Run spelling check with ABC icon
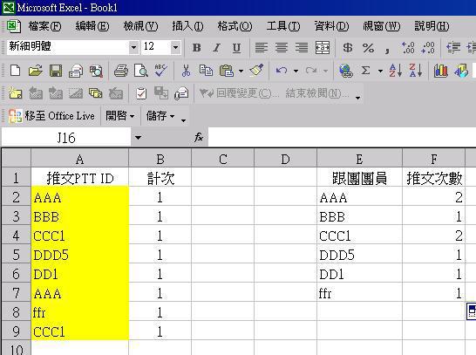Viewport: 476px width, 355px height. coord(160,71)
